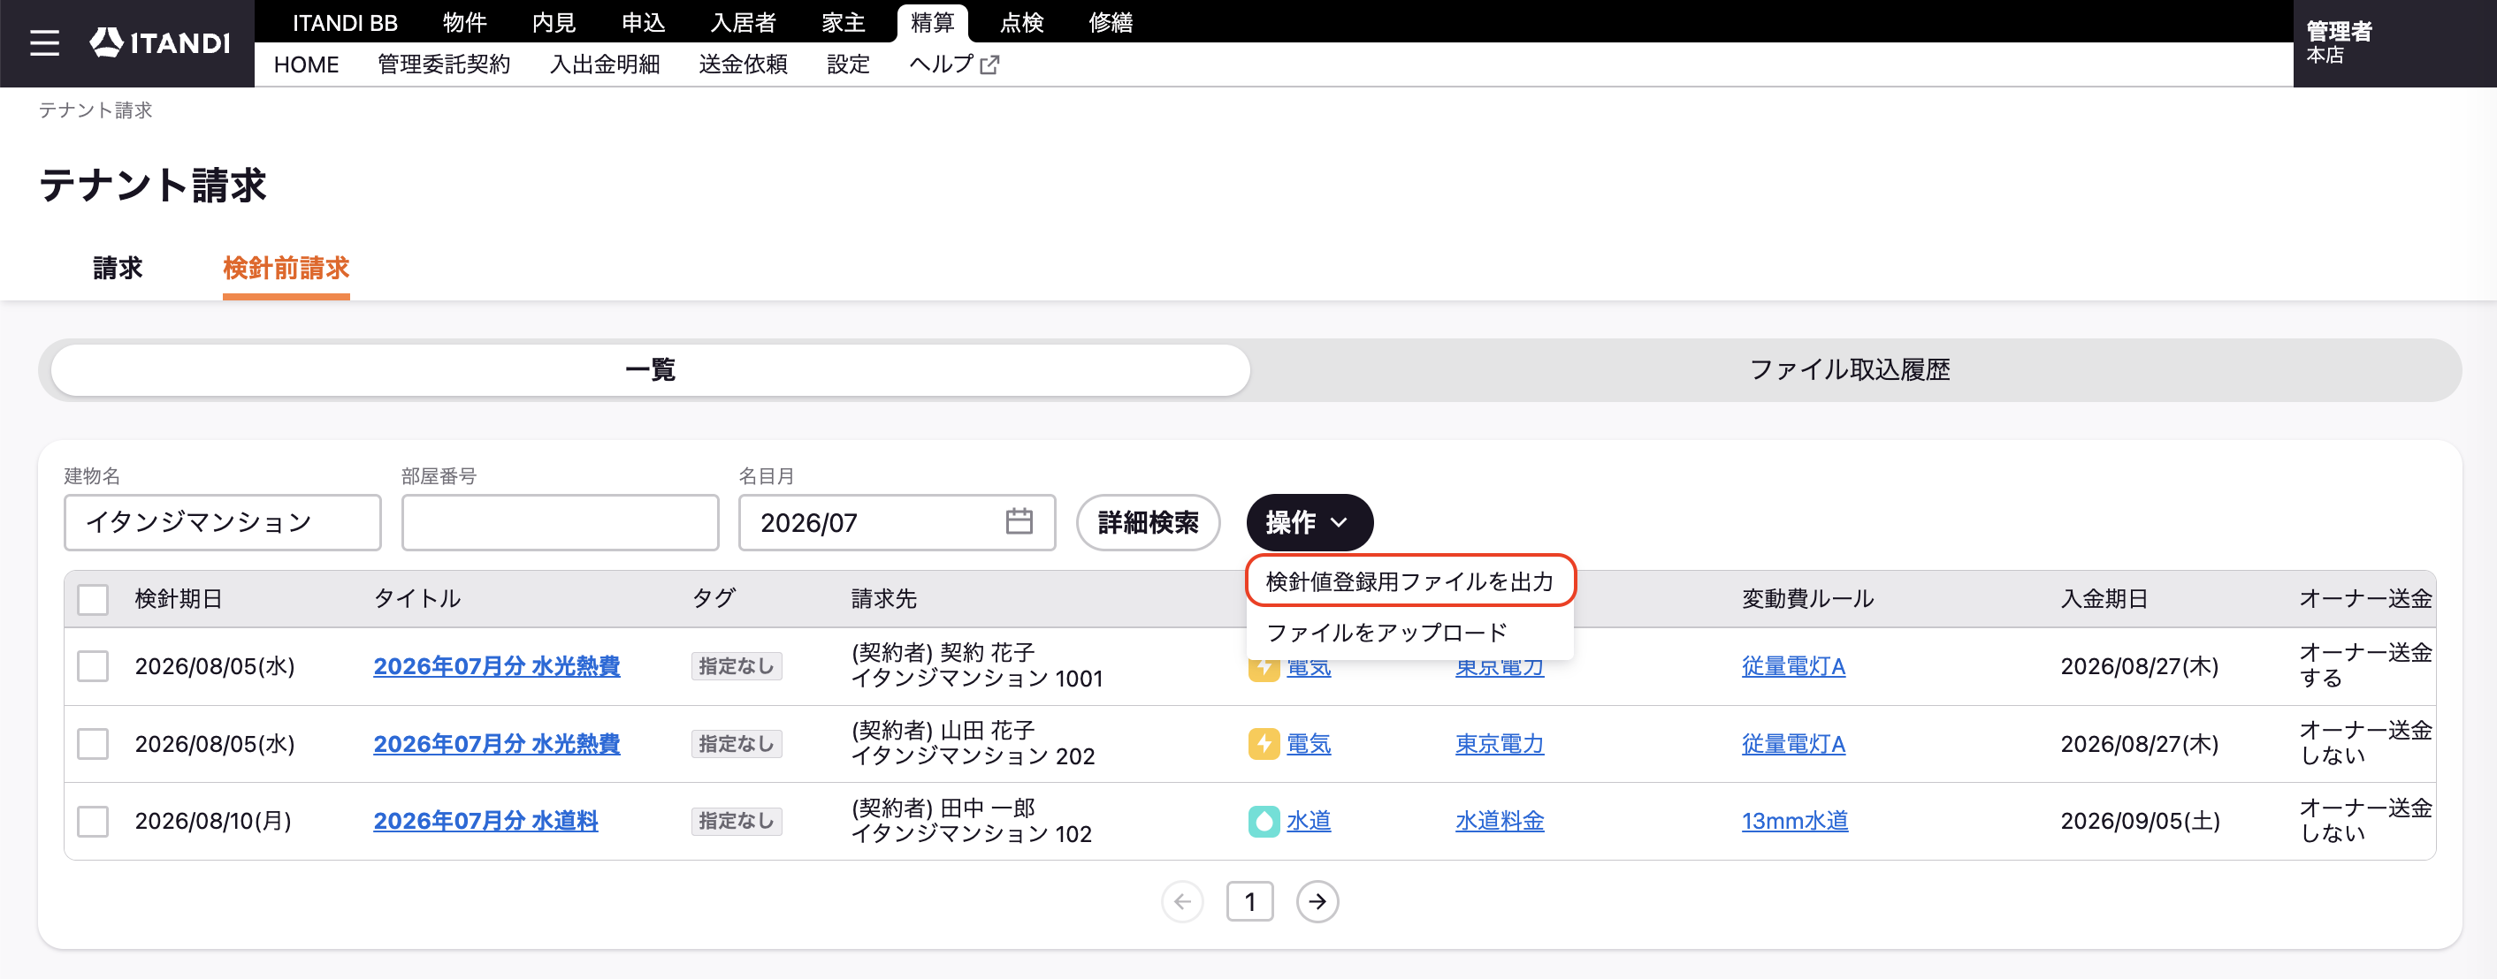This screenshot has width=2497, height=979.
Task: Open the 入居者 top navigation item
Action: 743,22
